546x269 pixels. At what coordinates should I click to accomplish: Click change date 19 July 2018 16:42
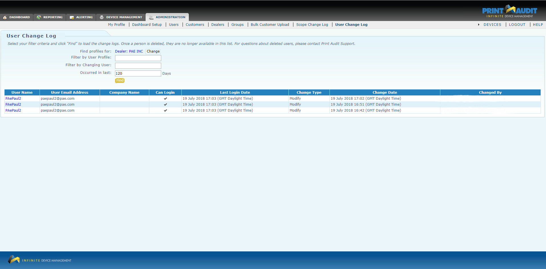(x=366, y=110)
